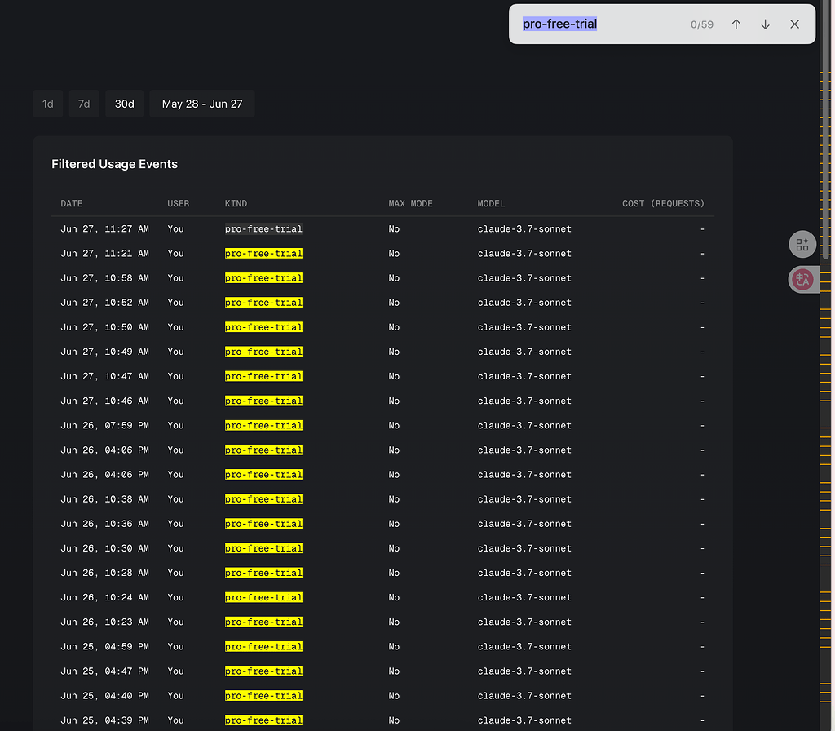The width and height of the screenshot is (835, 731).
Task: Click the No value in Jun 27, 10:52 AM row
Action: (x=394, y=303)
